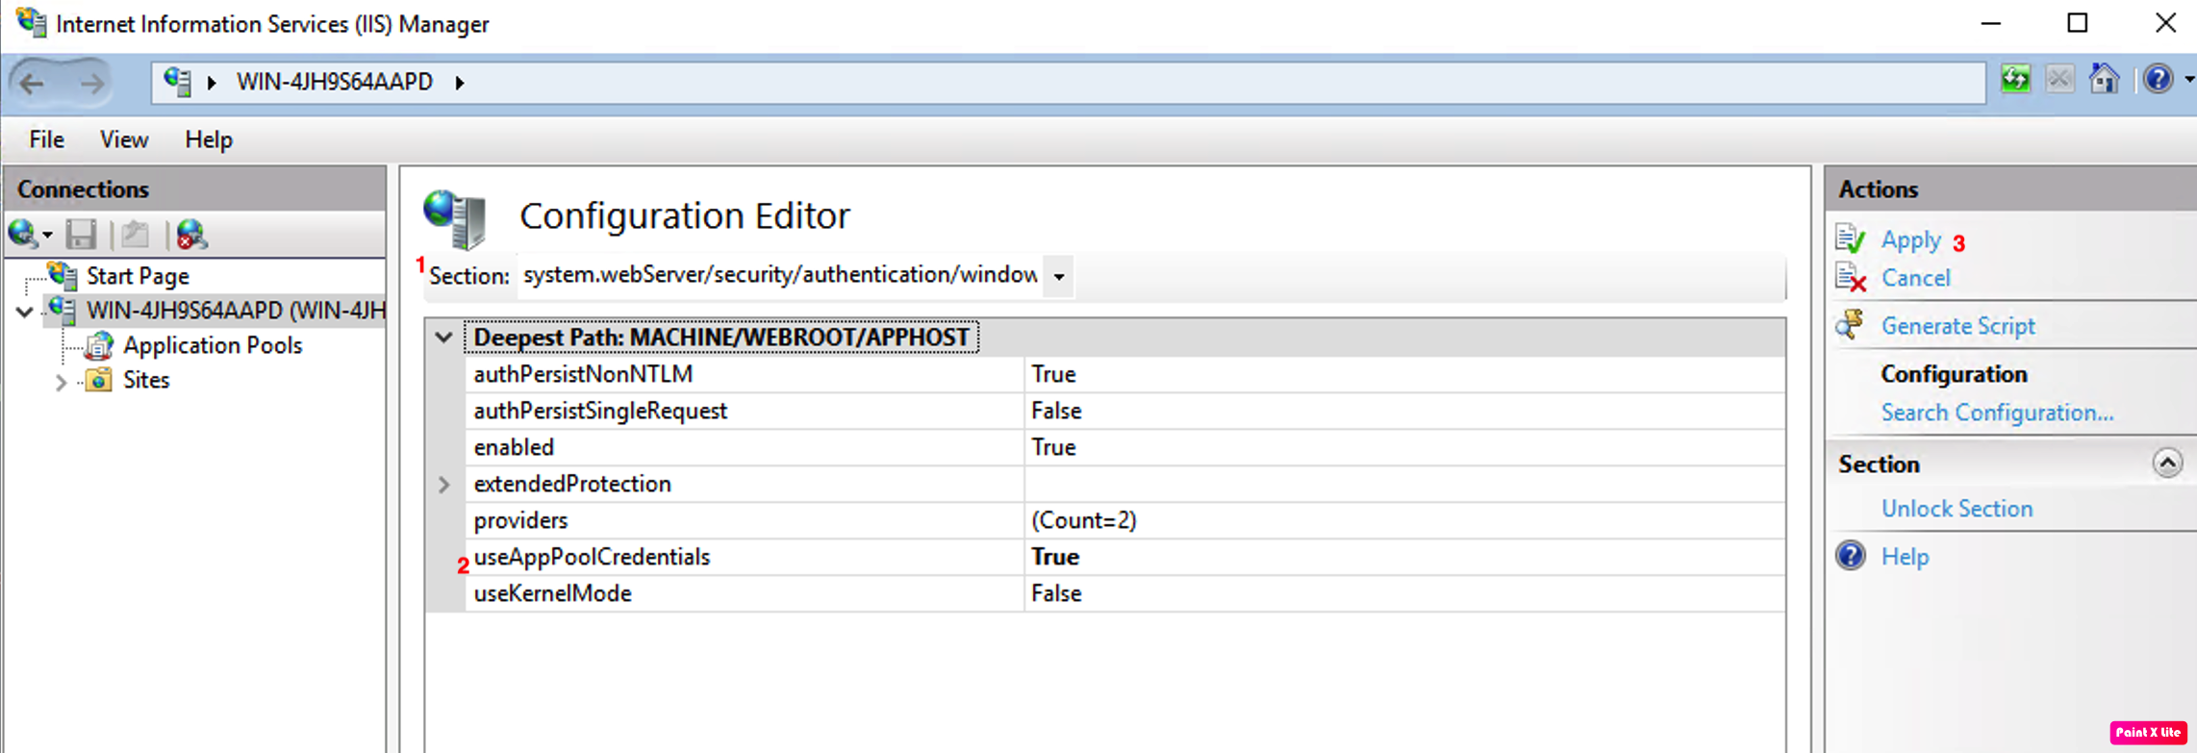Expand the extendedProtection property row
The height and width of the screenshot is (753, 2197).
point(443,484)
